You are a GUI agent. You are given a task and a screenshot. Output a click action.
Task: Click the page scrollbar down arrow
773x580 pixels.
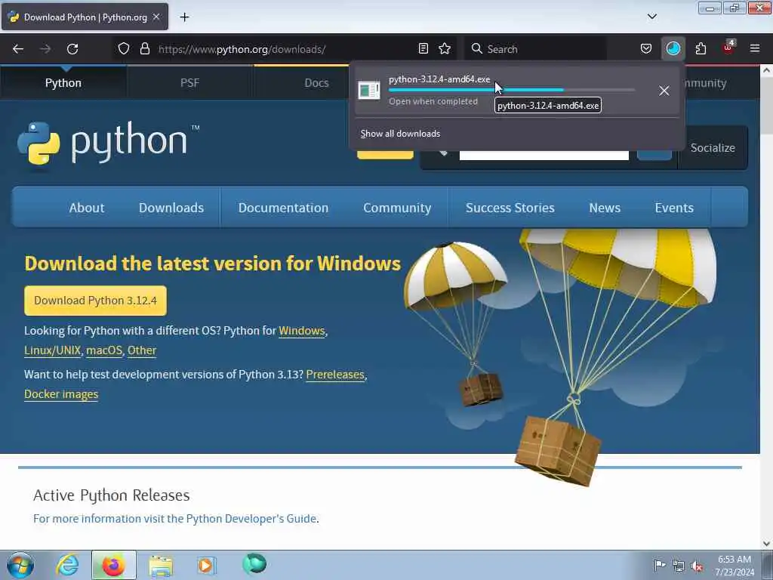point(766,544)
